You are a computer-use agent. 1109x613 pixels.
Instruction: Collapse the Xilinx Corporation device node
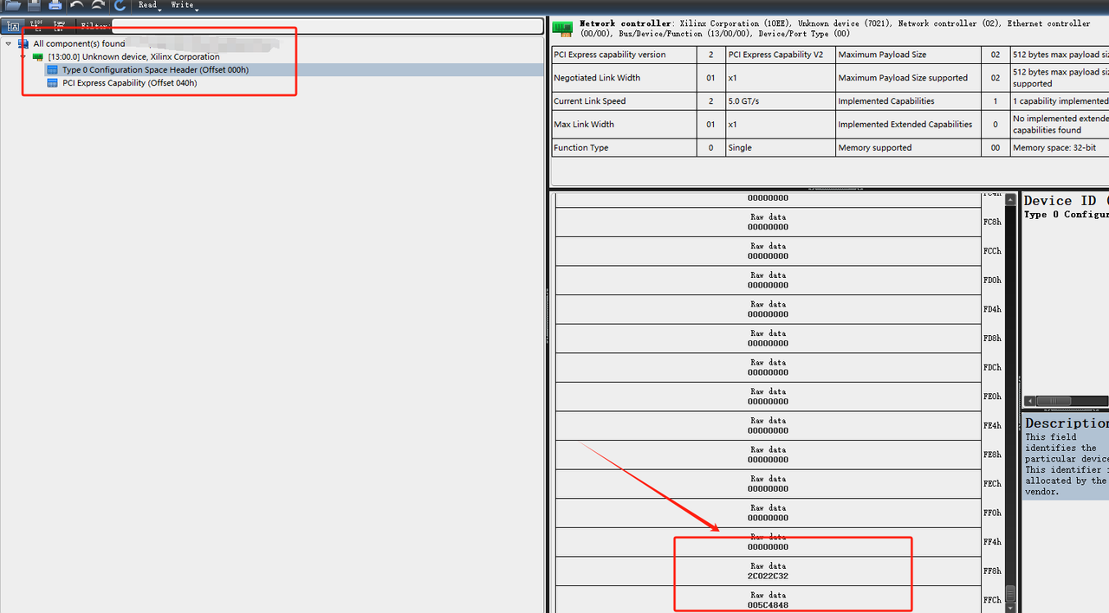23,56
